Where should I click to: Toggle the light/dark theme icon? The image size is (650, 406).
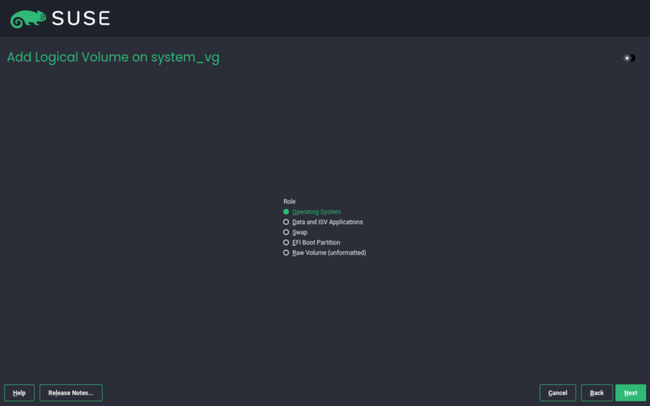[x=629, y=58]
